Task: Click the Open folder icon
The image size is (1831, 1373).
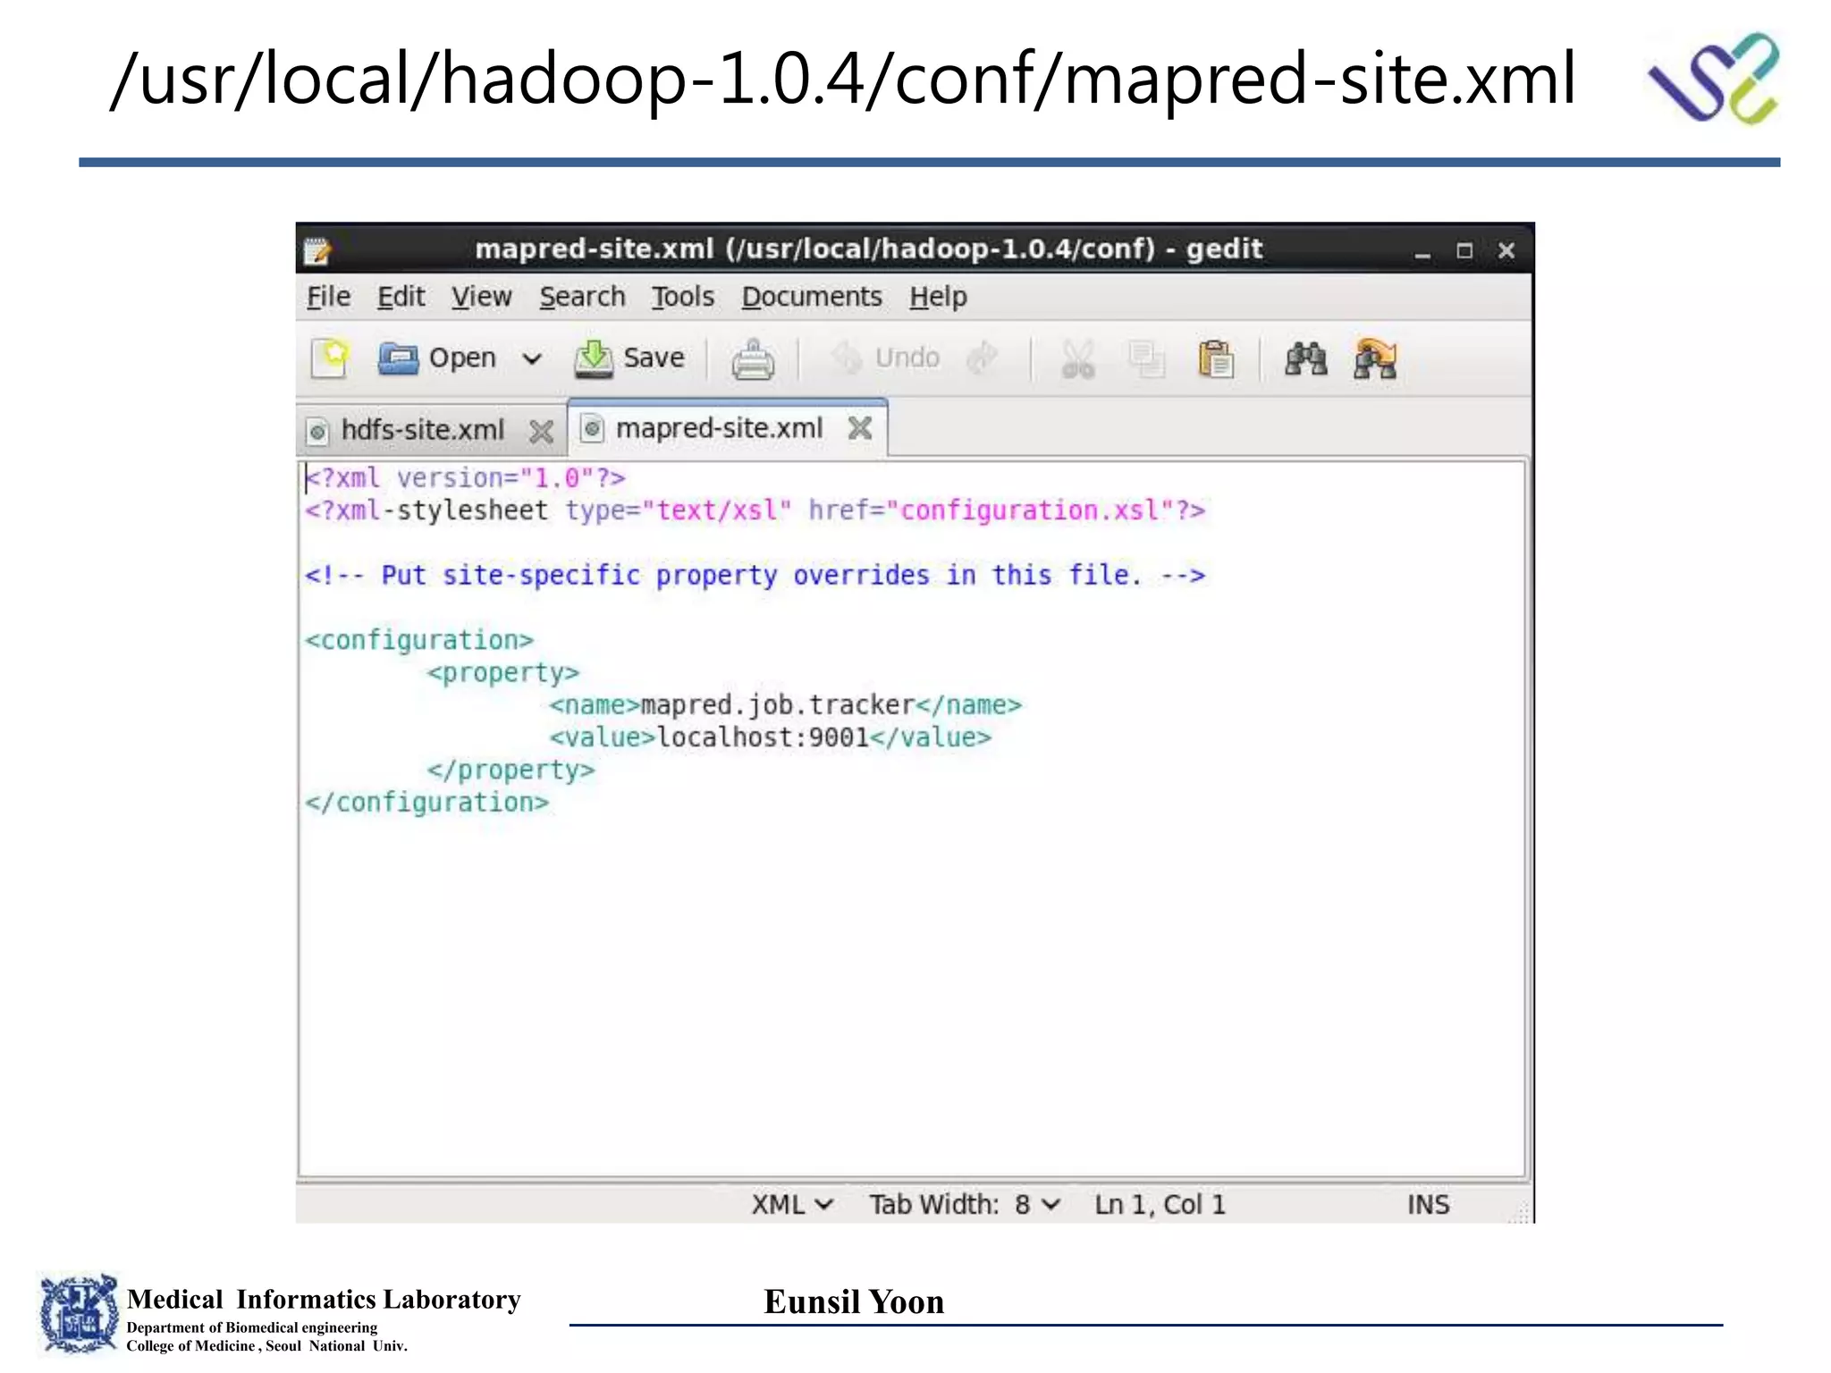Action: coord(398,358)
